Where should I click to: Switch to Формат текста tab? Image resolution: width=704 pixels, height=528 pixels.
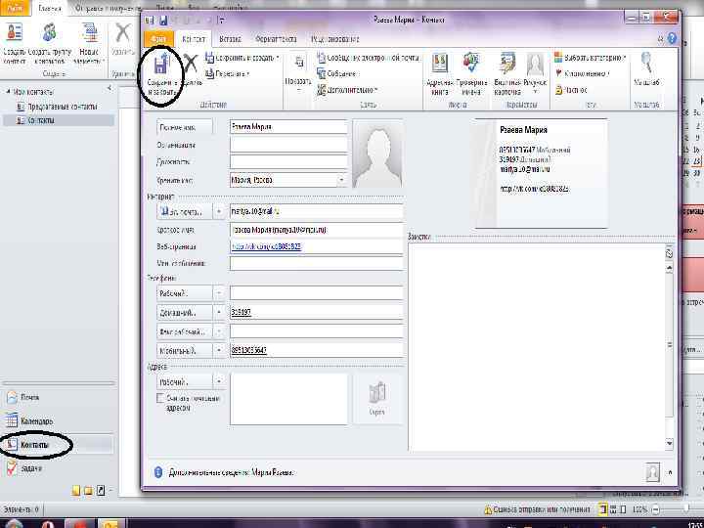(x=276, y=39)
